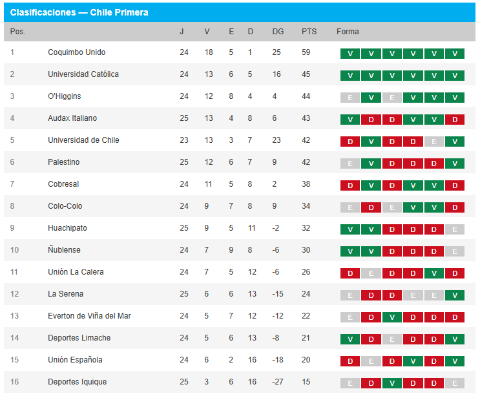Screen dimensions: 480x400
Task: Click Palestino's gray draw form badge
Action: 350,163
